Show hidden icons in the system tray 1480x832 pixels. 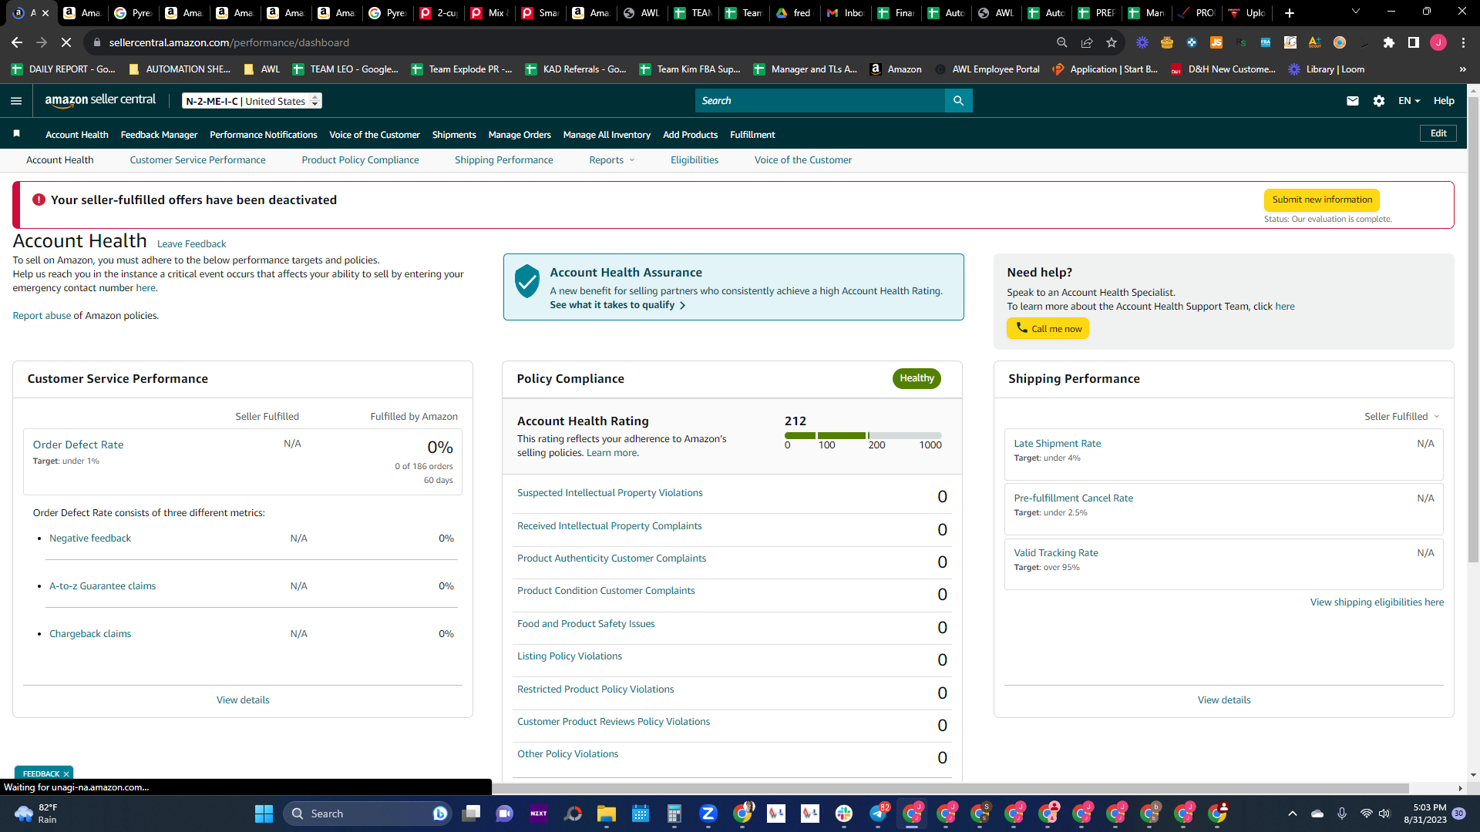coord(1293,814)
